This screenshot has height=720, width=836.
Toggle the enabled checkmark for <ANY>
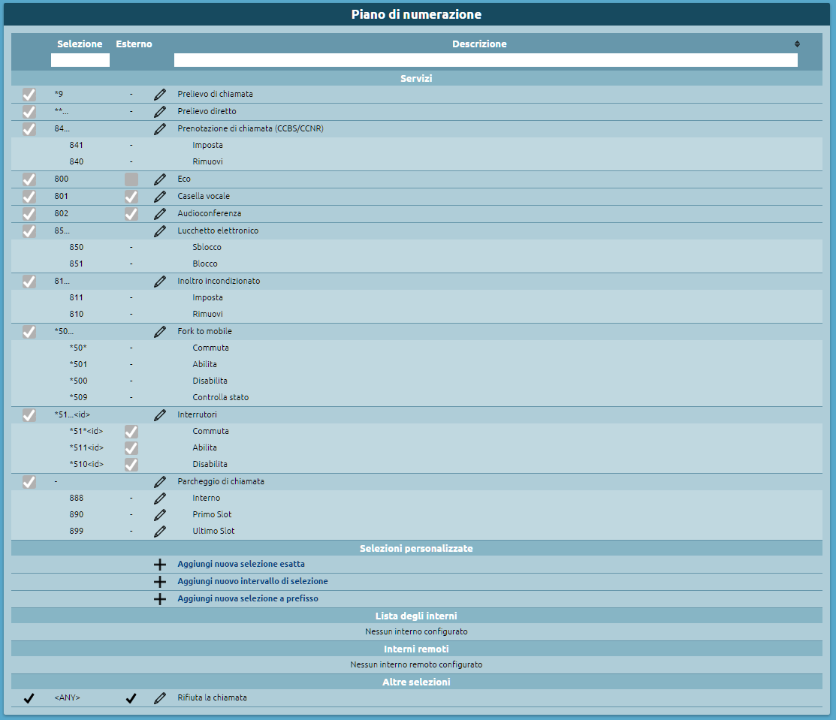pos(29,698)
